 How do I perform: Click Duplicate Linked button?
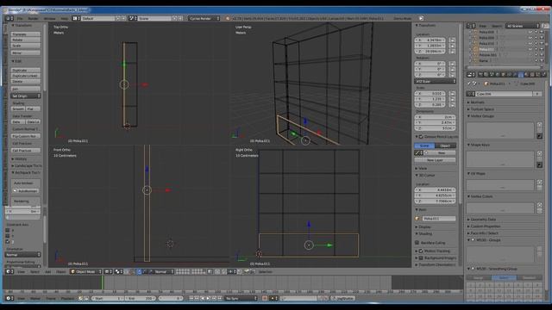[x=26, y=76]
